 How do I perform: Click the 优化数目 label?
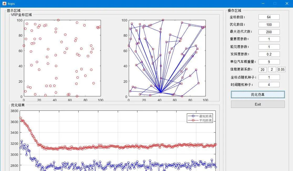237,24
